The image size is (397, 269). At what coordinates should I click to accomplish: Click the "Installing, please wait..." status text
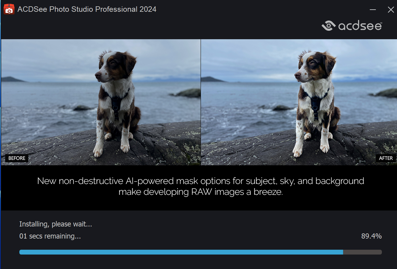tap(56, 224)
